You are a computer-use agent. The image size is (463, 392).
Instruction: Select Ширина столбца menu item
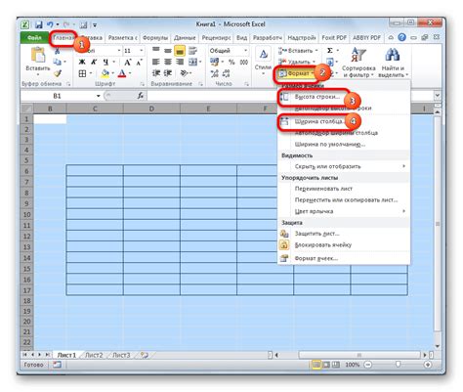pyautogui.click(x=319, y=121)
